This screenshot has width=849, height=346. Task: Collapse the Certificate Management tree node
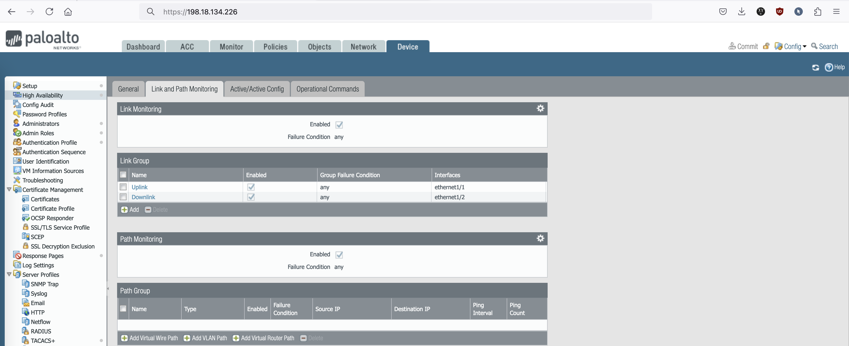tap(9, 190)
